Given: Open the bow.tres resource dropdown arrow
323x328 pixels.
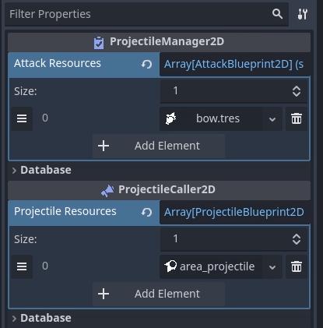Looking at the screenshot, I should [x=272, y=119].
